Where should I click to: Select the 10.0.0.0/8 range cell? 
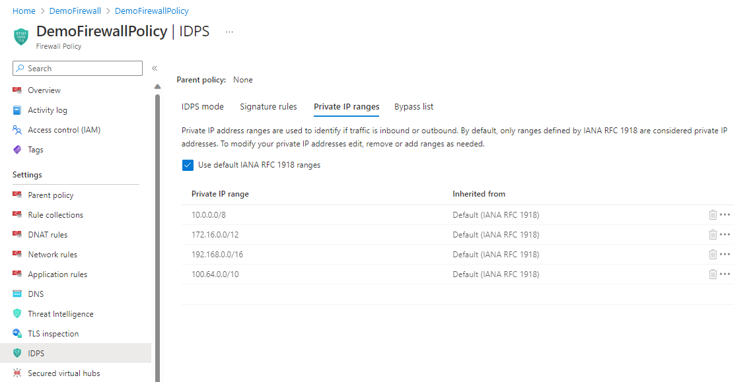tap(209, 214)
